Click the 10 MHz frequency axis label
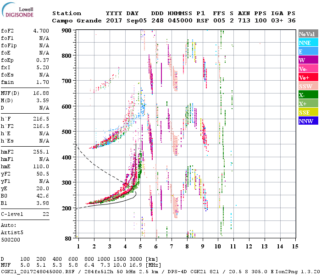Screen dimensions: 321x275 (218, 247)
